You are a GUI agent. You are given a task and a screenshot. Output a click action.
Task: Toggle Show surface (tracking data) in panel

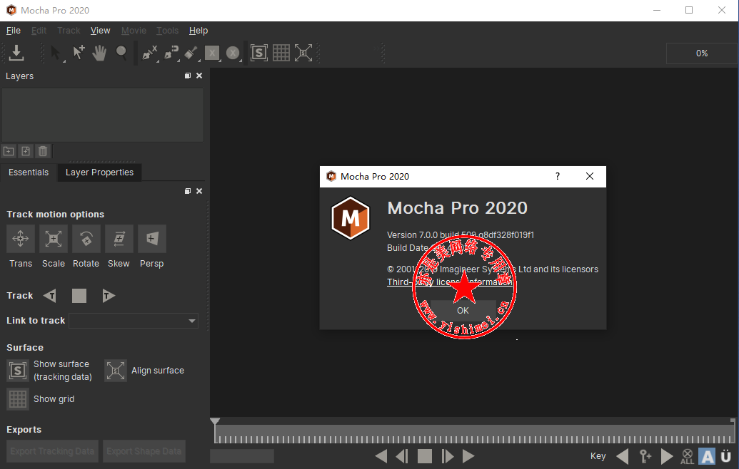(18, 371)
